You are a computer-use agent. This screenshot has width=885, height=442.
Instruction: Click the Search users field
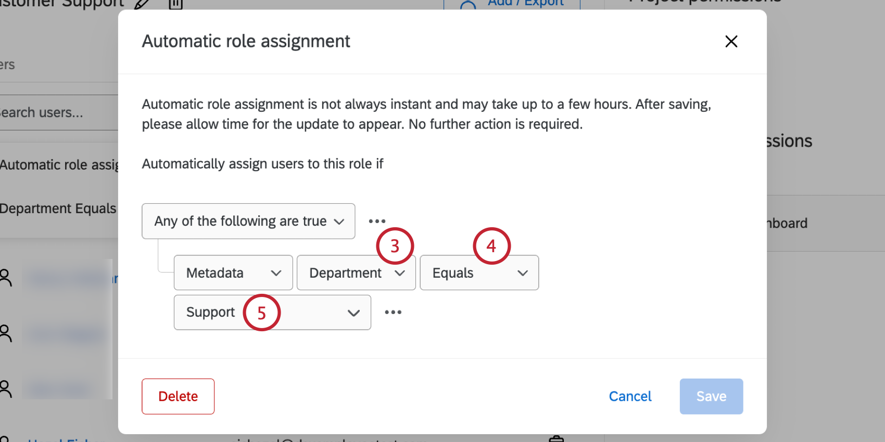click(x=52, y=113)
